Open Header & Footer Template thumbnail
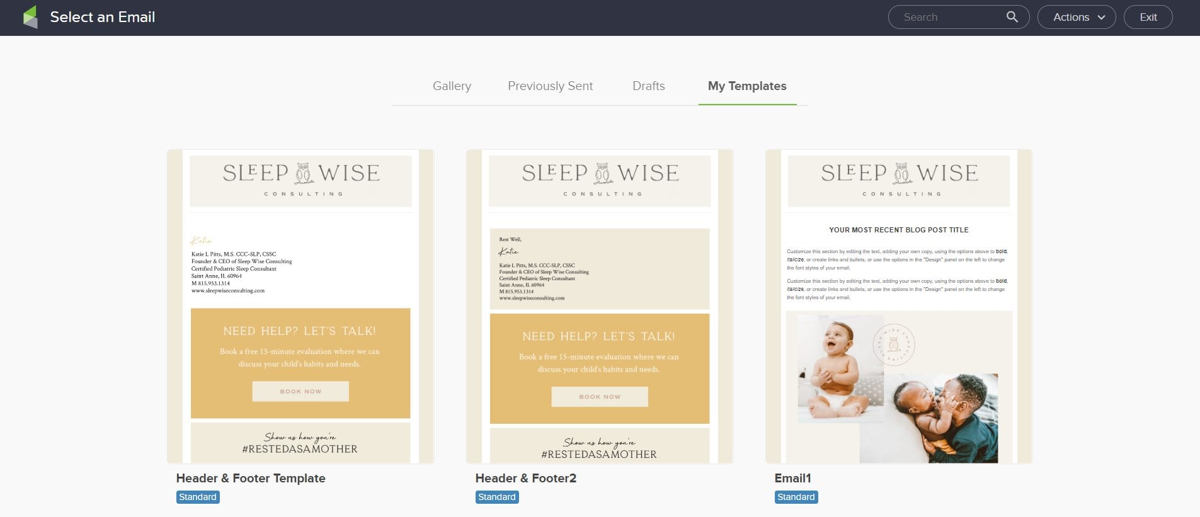 click(300, 306)
